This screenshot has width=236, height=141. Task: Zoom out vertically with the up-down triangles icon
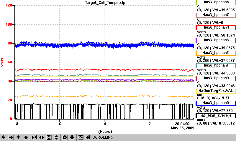click(56, 137)
